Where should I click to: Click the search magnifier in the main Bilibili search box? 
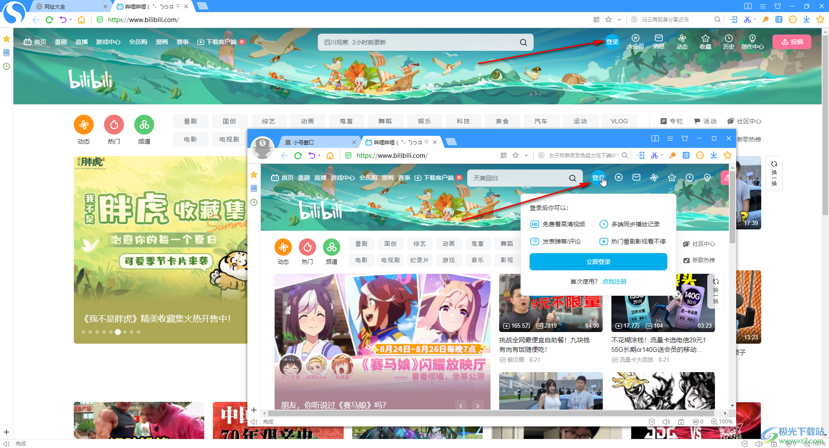[x=523, y=42]
